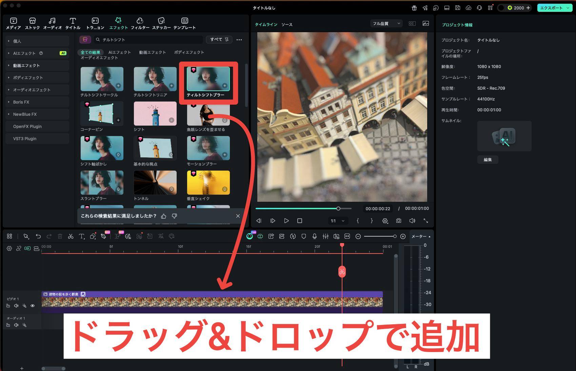Click the gift icon in the title bar

414,8
